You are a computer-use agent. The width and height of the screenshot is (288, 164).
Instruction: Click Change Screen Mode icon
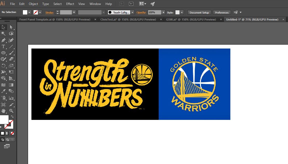[x=7, y=146]
